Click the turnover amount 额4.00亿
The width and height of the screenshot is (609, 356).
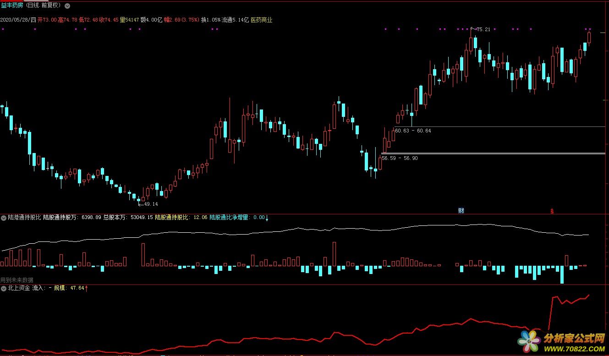coord(151,20)
